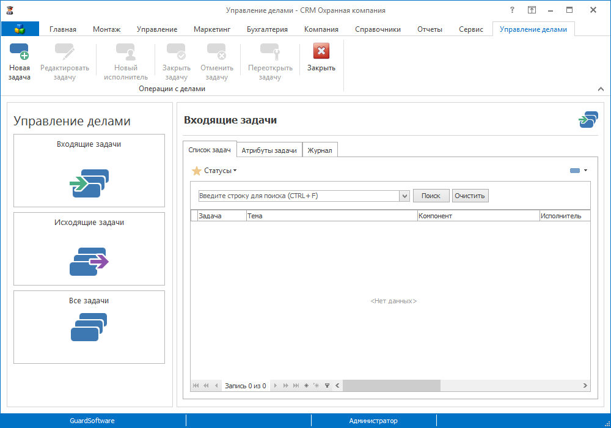
Task: Sort by the Компонент column header
Action: [x=478, y=216]
